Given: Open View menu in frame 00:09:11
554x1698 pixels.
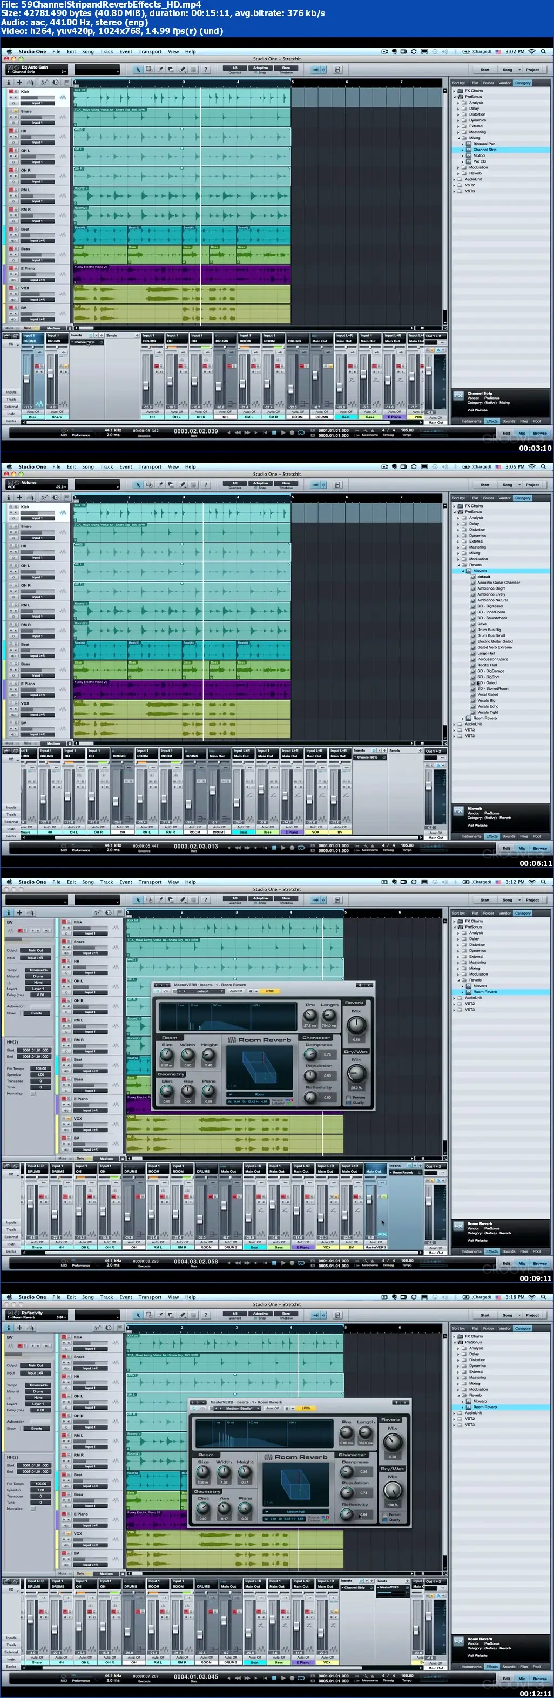Looking at the screenshot, I should pos(173,882).
